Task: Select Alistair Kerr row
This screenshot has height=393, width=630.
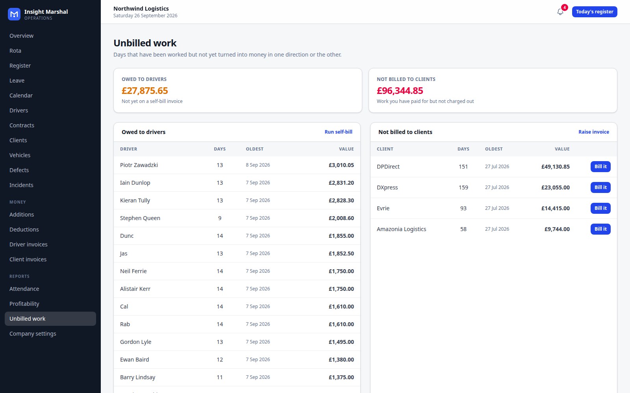Action: coord(237,289)
